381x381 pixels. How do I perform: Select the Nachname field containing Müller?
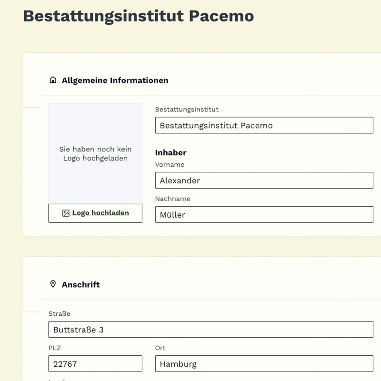tap(264, 215)
